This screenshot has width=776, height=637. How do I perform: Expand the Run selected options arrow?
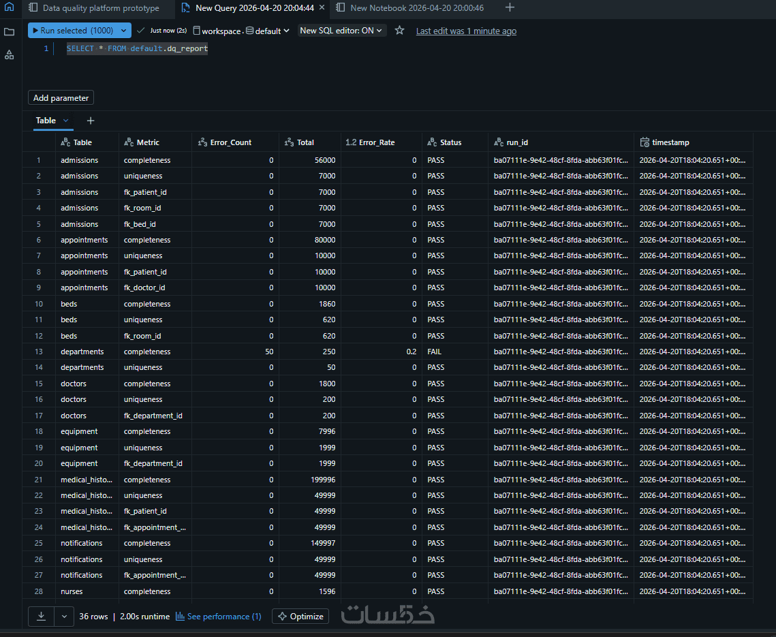pos(124,31)
